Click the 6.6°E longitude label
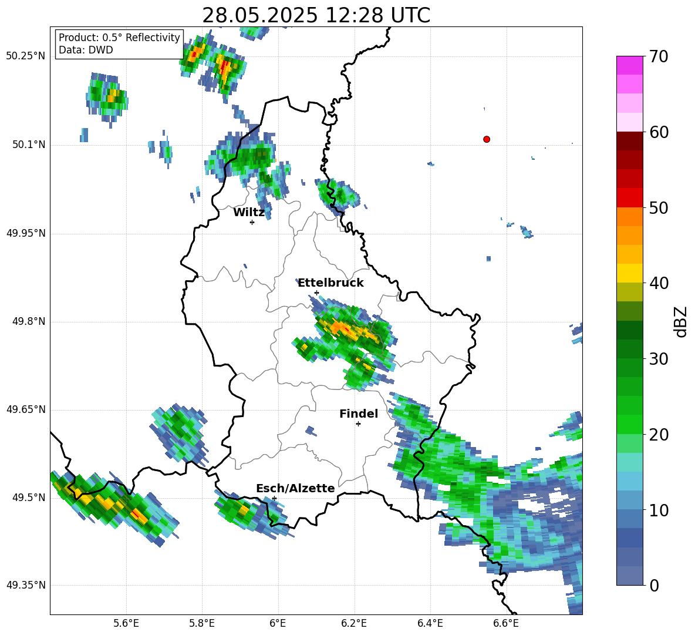695x635 pixels. (x=506, y=623)
